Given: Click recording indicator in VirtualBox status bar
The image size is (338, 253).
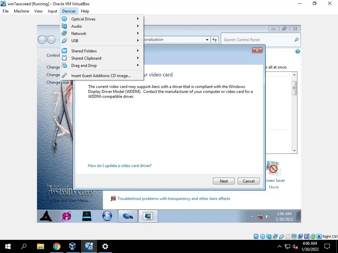Looking at the screenshot, I should [x=300, y=237].
